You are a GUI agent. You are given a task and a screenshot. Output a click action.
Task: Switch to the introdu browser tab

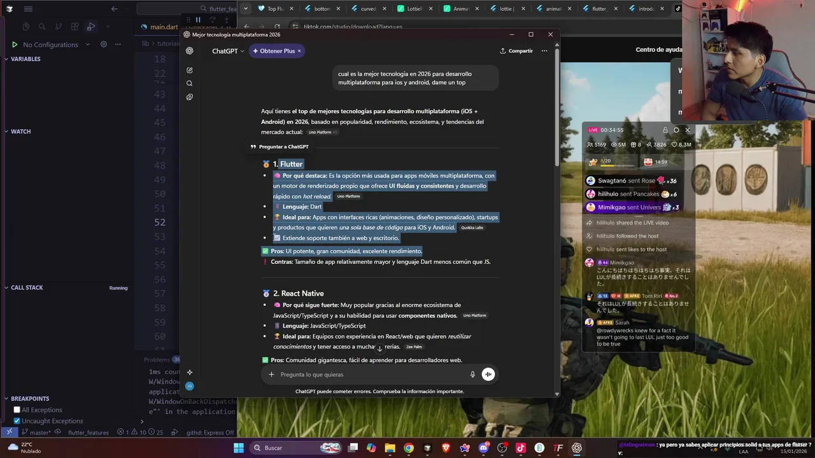click(646, 9)
